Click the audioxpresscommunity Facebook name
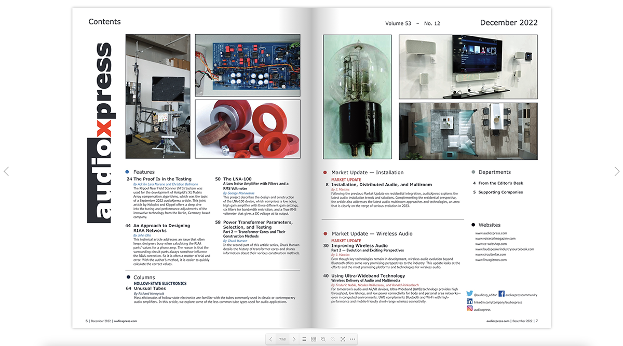 click(521, 295)
